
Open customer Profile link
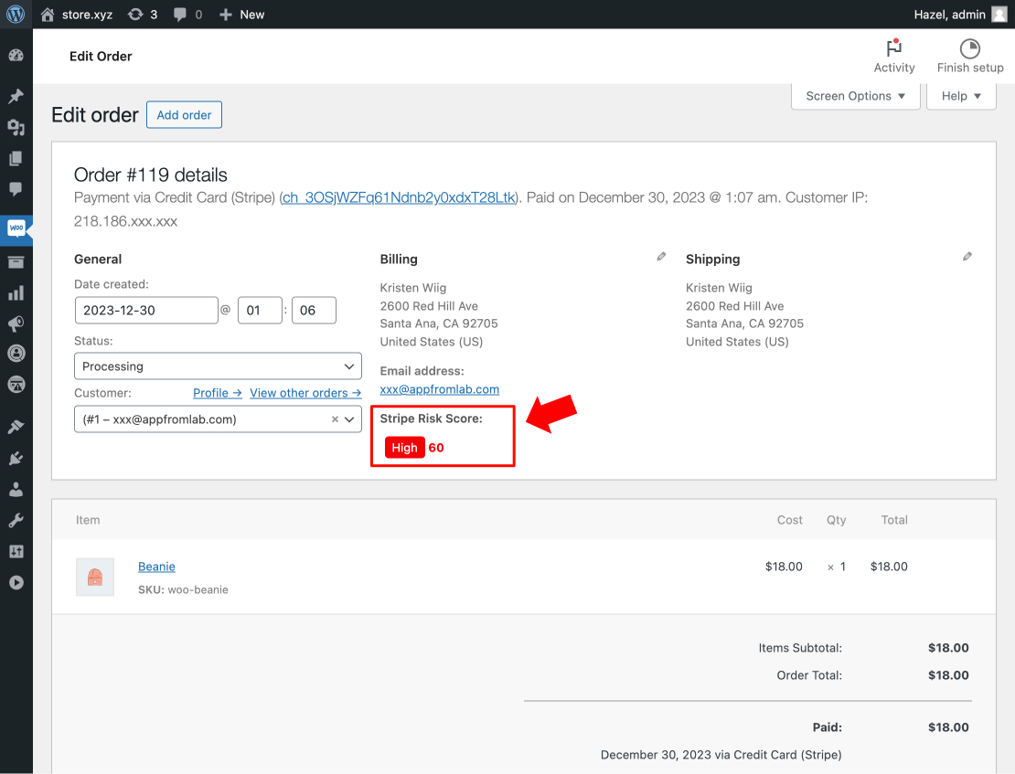[218, 393]
